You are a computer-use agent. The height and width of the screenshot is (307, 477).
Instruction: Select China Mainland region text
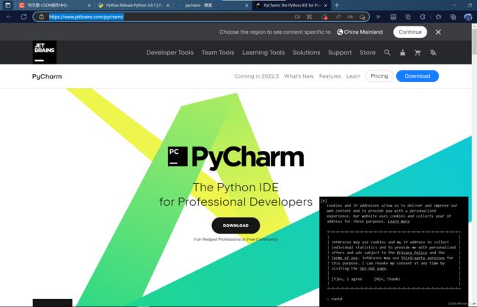point(363,32)
